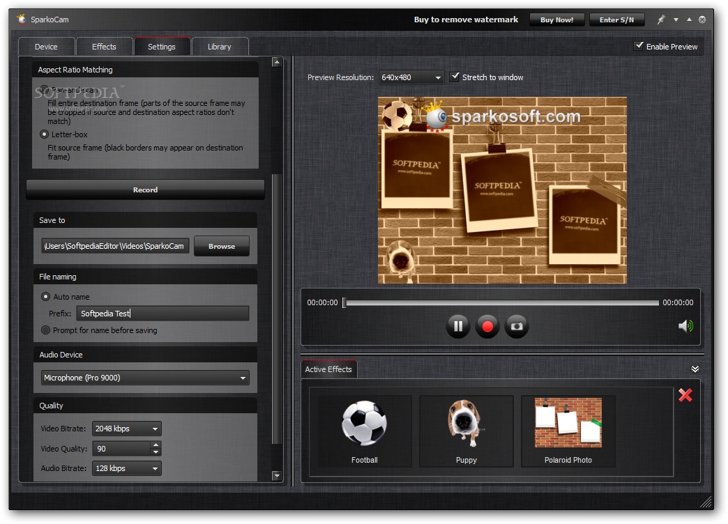
Task: Open the Effects tab
Action: coord(104,47)
